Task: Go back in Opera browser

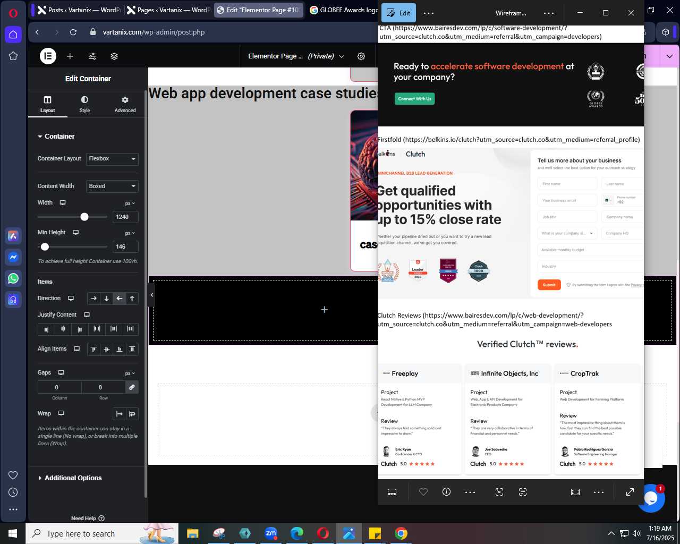Action: [37, 32]
